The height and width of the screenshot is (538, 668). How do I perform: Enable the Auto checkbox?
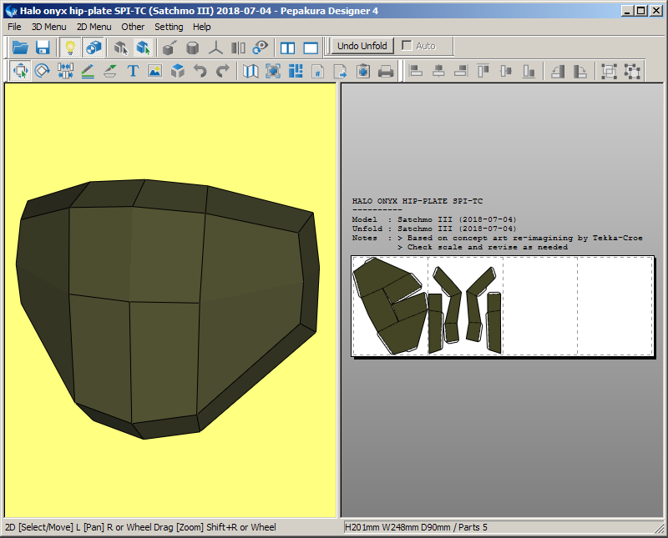pos(407,46)
